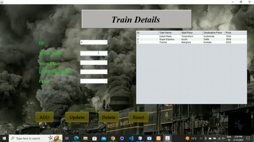Click the ENG IN language indicator
The height and width of the screenshot is (142, 254).
coord(229,138)
